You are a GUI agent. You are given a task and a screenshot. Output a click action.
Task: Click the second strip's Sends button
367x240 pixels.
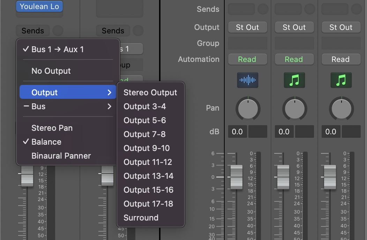(x=113, y=31)
